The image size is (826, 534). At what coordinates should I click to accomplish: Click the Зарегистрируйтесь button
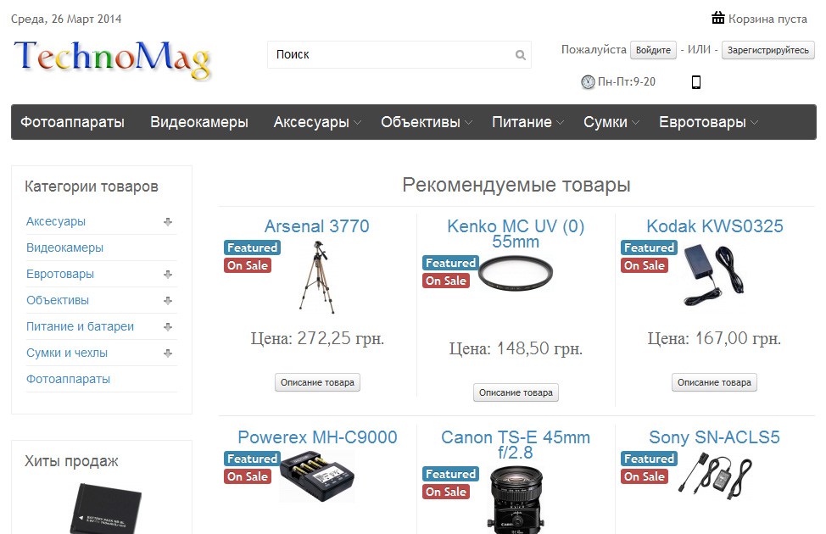point(767,50)
